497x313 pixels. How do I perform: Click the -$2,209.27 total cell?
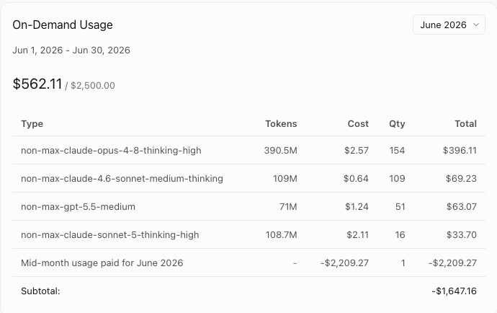click(x=452, y=263)
